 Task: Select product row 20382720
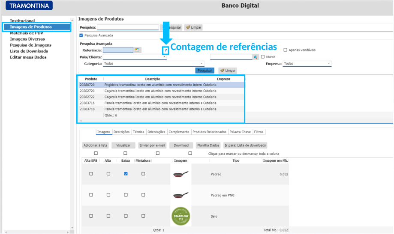pos(161,91)
